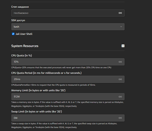Click the infinity icon in CPU Quota field

click(x=120, y=62)
